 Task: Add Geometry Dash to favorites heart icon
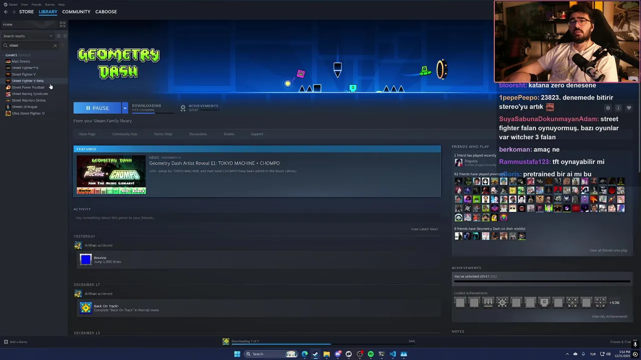click(629, 108)
